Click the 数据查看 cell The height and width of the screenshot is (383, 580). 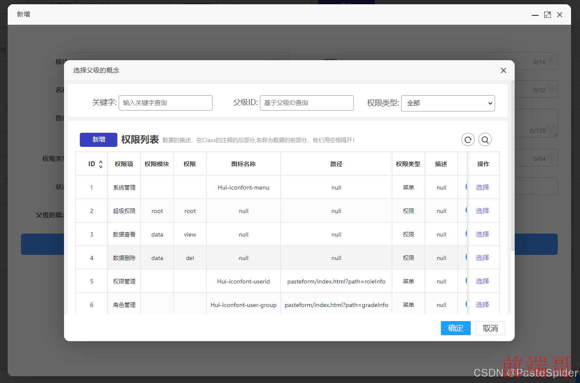(x=124, y=234)
